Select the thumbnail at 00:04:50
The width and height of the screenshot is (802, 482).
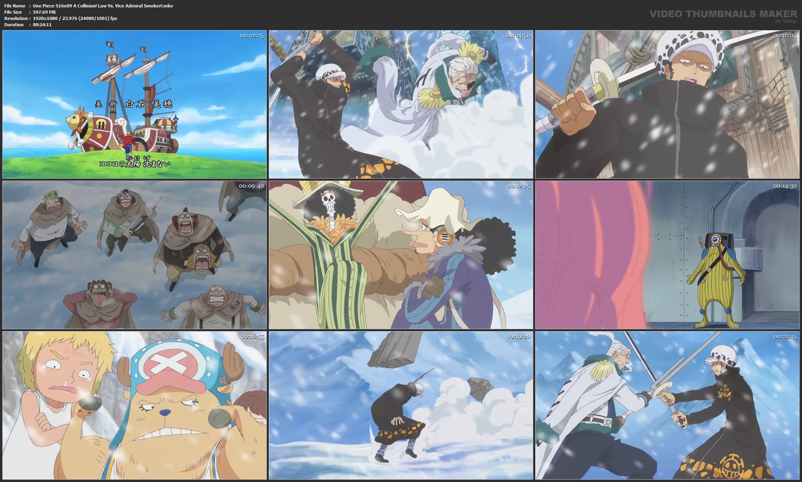(x=401, y=103)
